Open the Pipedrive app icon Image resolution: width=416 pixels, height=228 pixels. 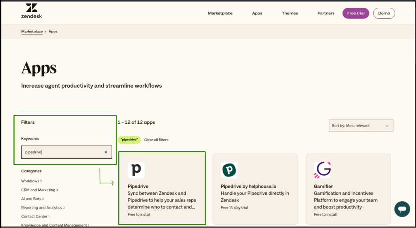136,170
